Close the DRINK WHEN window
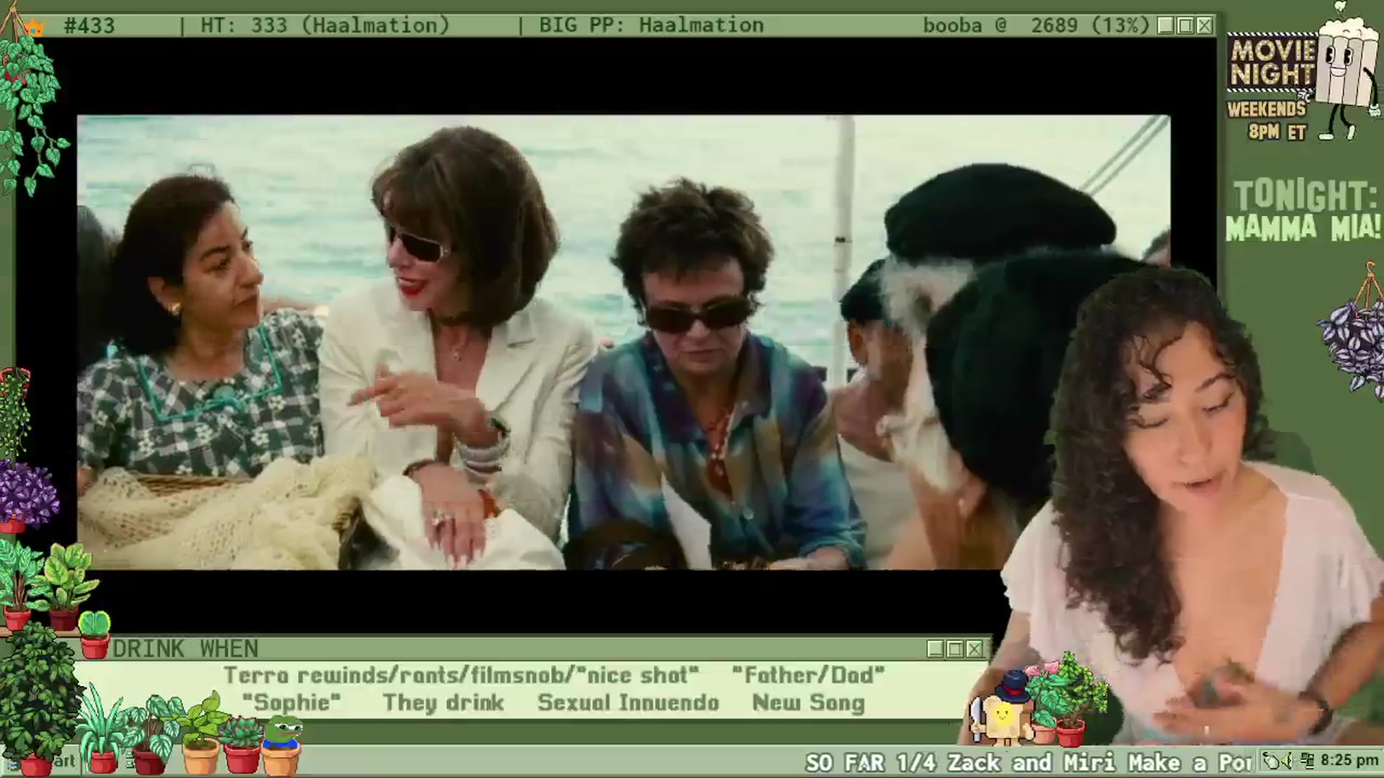Image resolution: width=1384 pixels, height=778 pixels. pos(975,649)
